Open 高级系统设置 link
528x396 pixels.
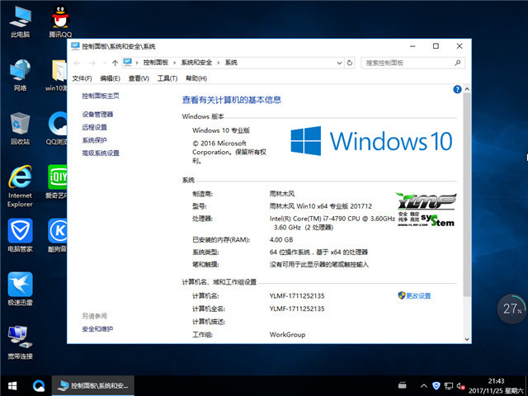[x=101, y=153]
